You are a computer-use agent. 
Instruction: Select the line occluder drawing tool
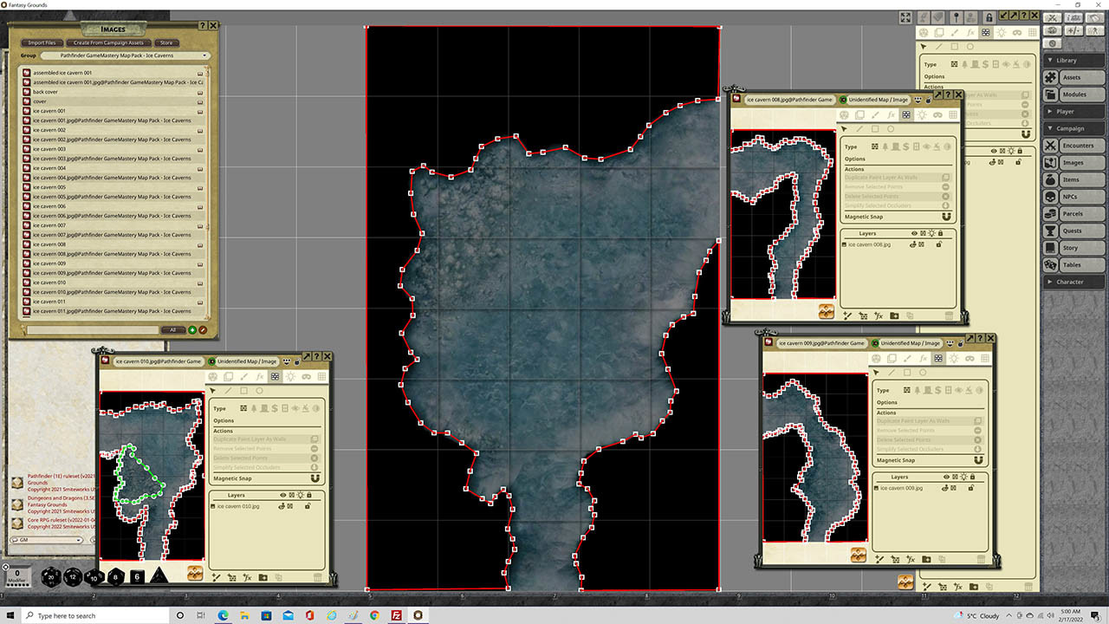point(227,391)
